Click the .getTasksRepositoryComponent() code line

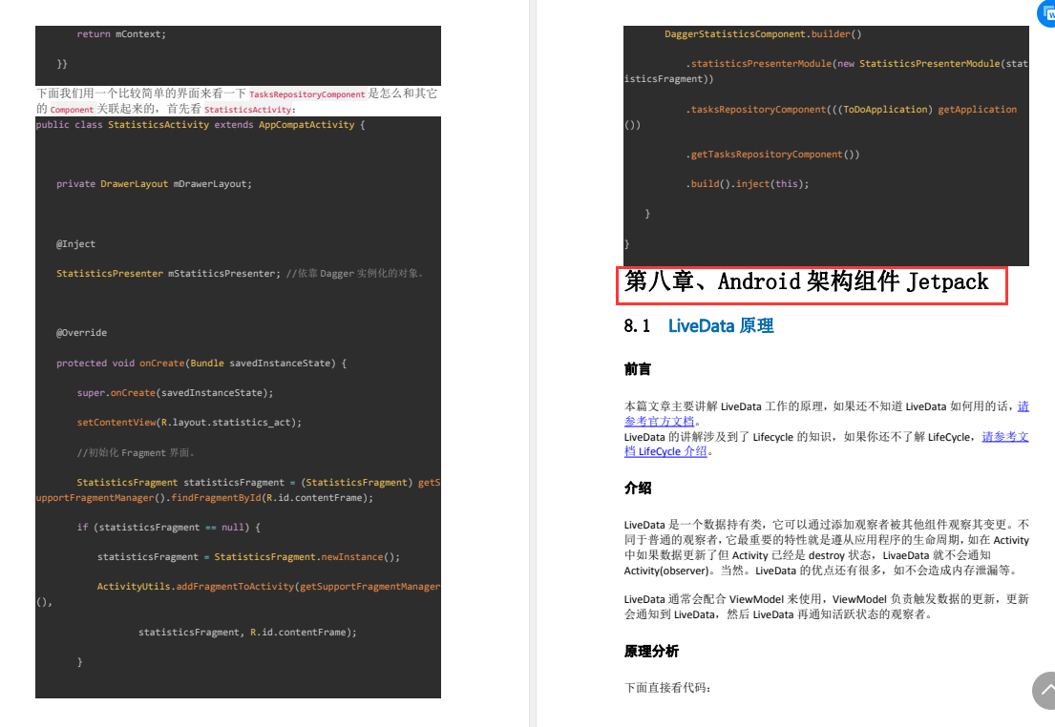point(772,154)
